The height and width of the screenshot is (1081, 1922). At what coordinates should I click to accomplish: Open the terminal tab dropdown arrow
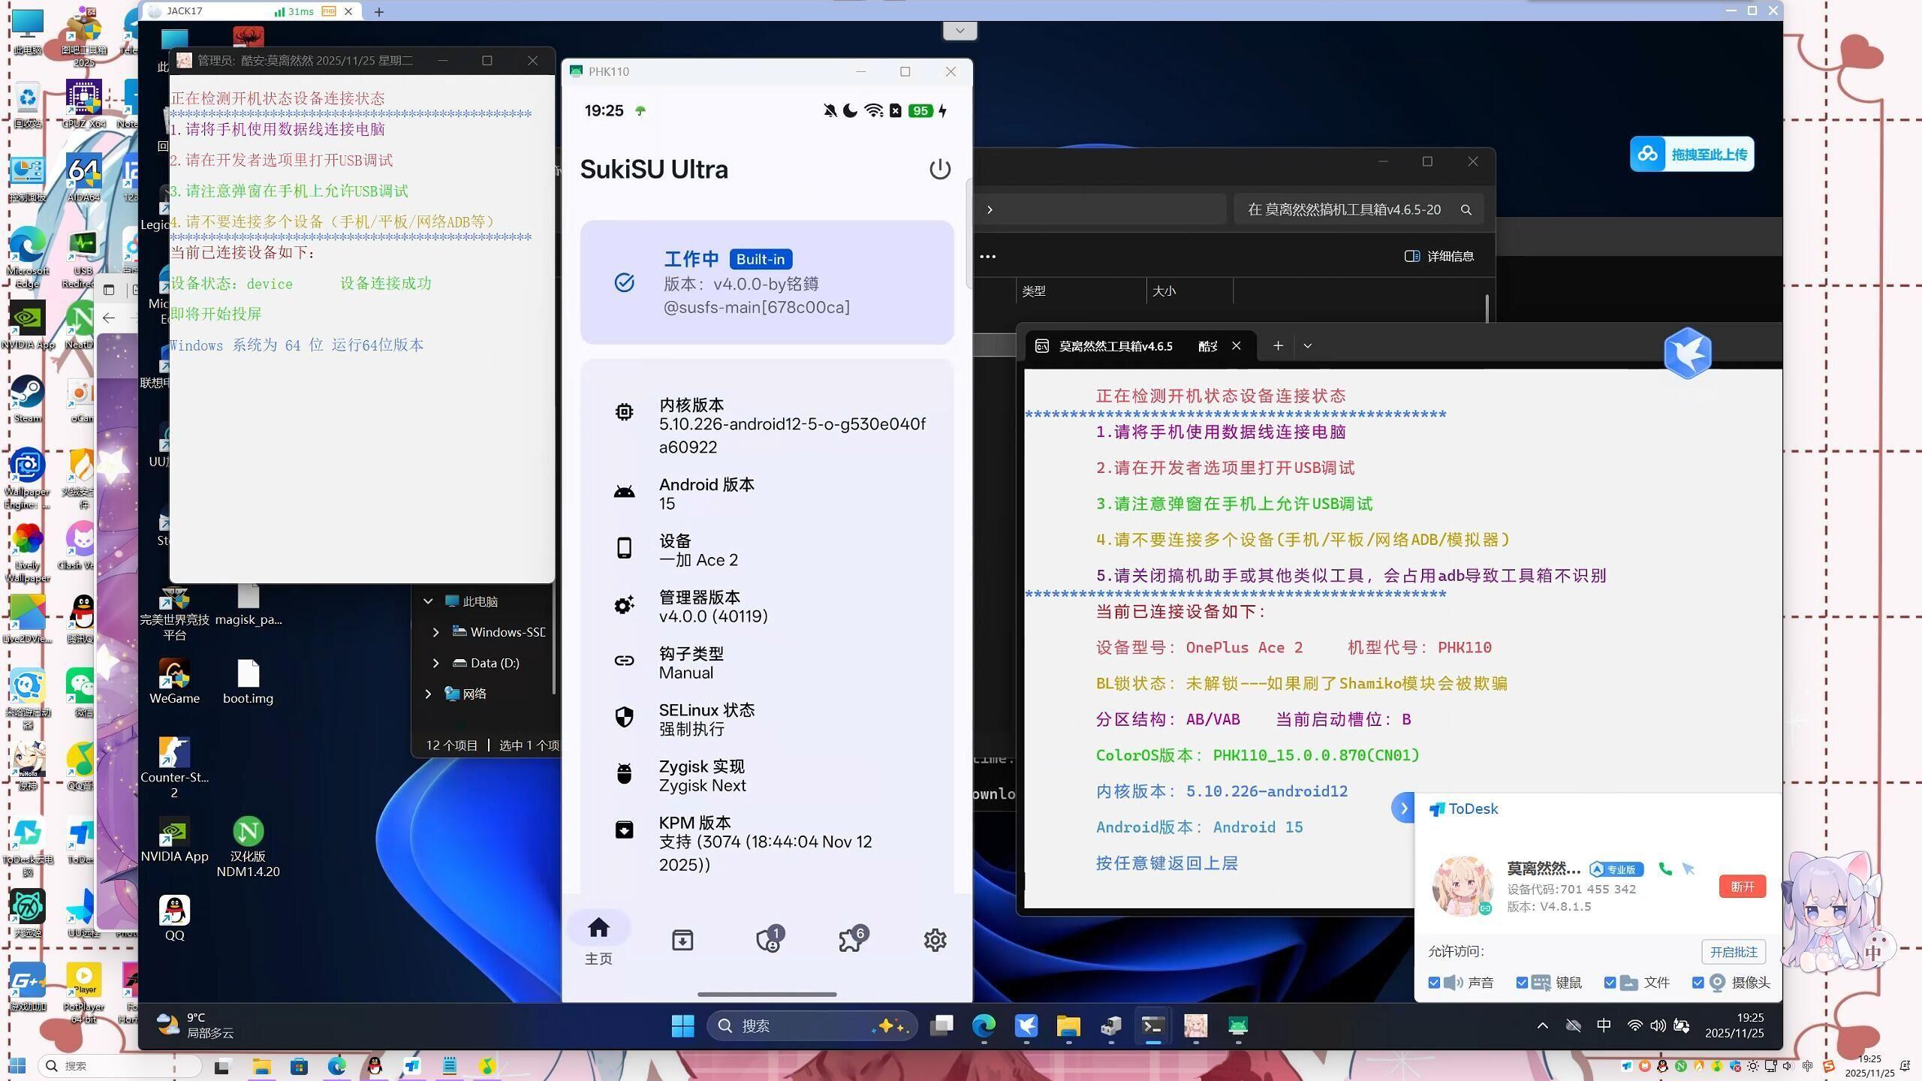[x=1307, y=346]
